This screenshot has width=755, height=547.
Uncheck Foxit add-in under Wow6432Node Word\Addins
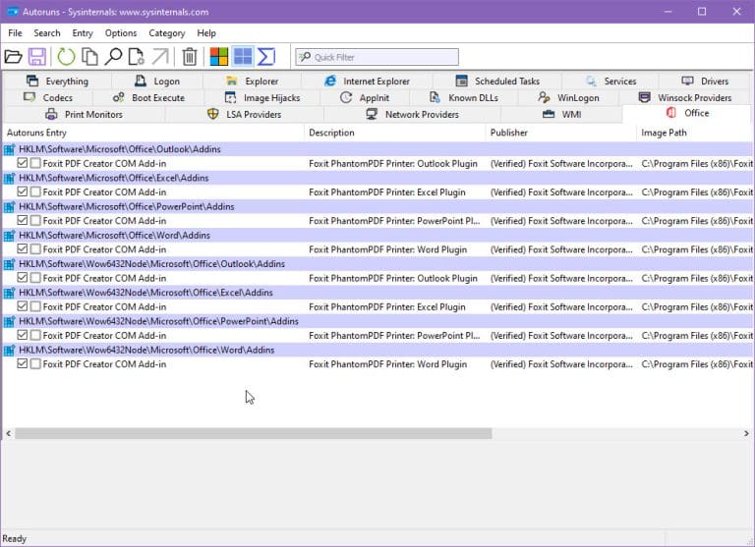pyautogui.click(x=23, y=363)
